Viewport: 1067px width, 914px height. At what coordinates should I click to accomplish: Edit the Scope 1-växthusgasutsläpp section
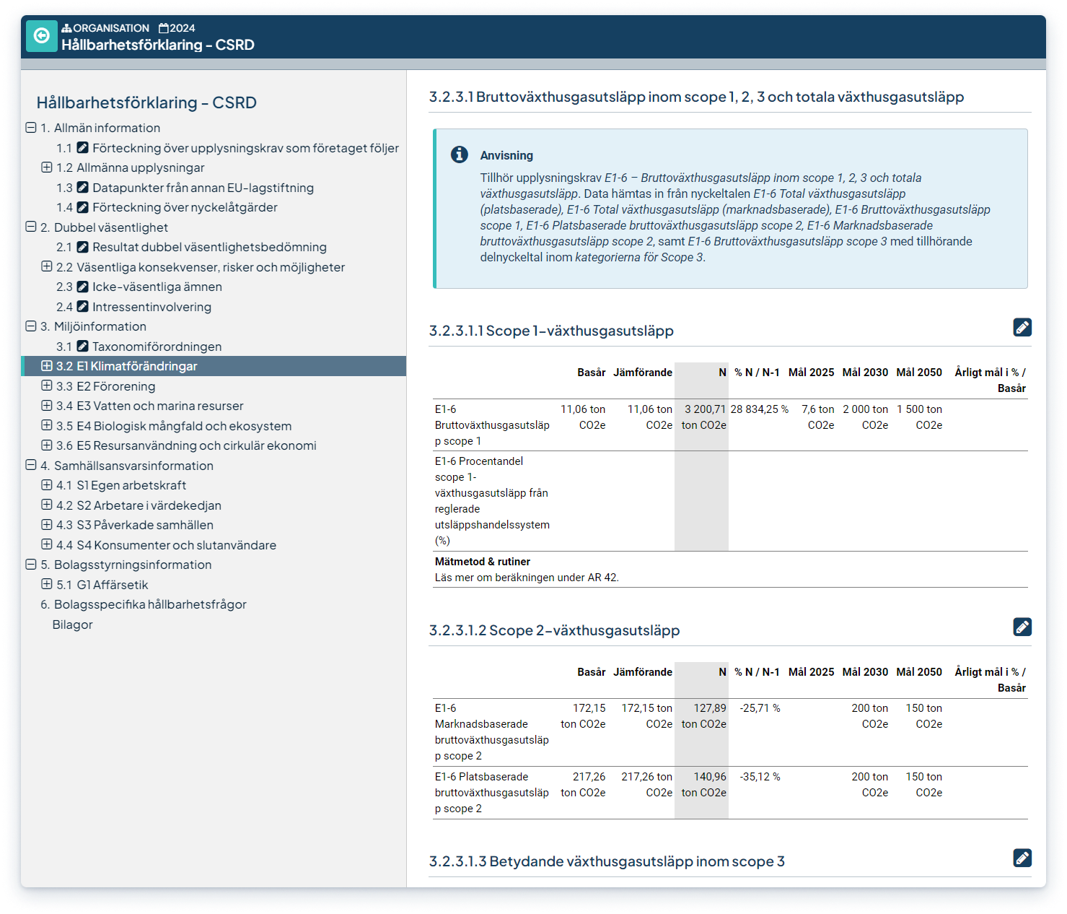pyautogui.click(x=1022, y=327)
